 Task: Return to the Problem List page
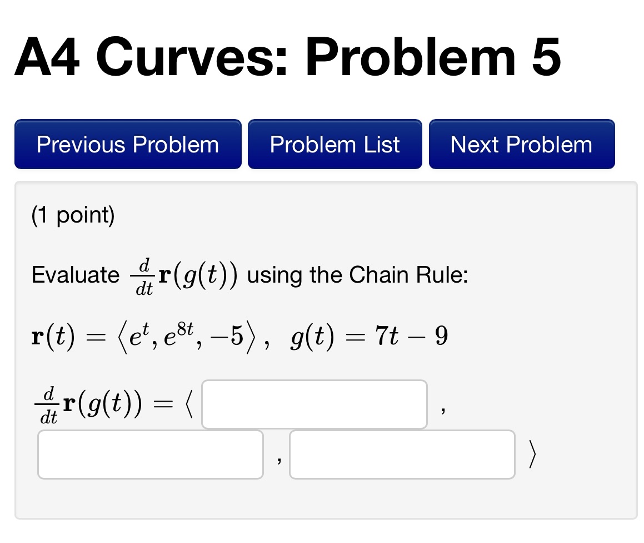pyautogui.click(x=335, y=144)
